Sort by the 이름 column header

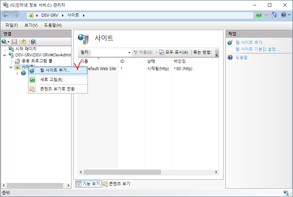coord(98,61)
